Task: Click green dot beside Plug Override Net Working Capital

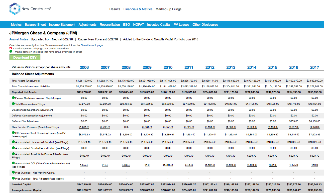Action: [13, 172]
